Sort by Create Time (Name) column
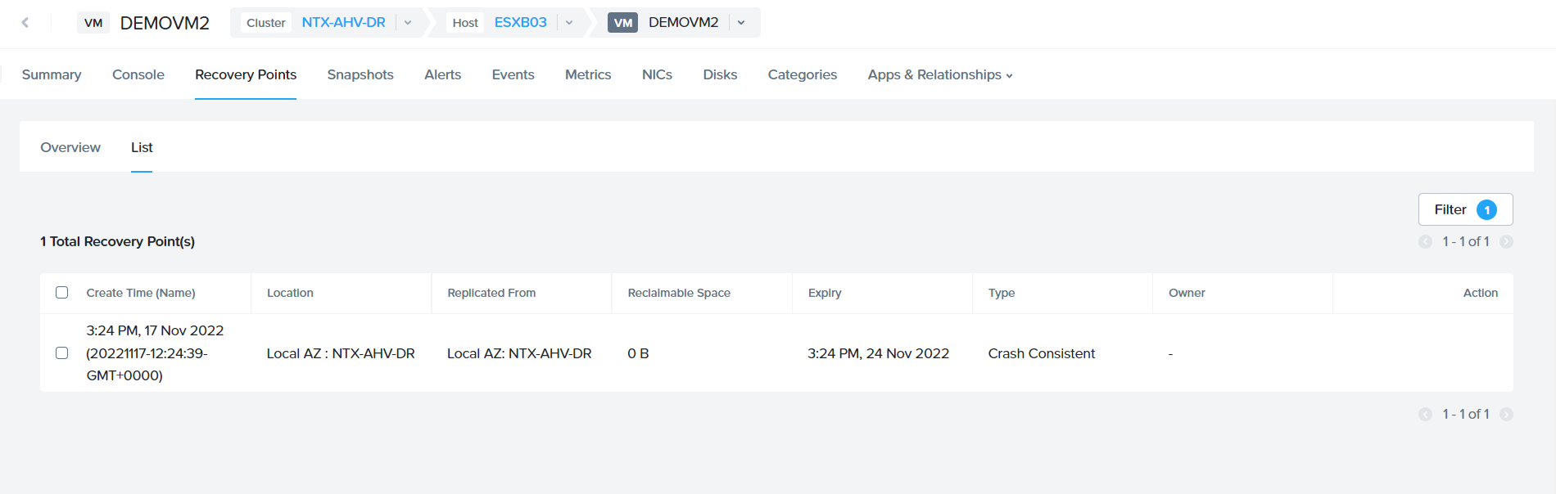Screen dimensions: 1556x494 141,293
